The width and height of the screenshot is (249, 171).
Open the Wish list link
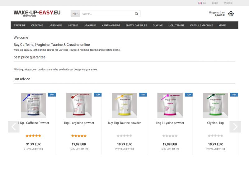coord(228,3)
